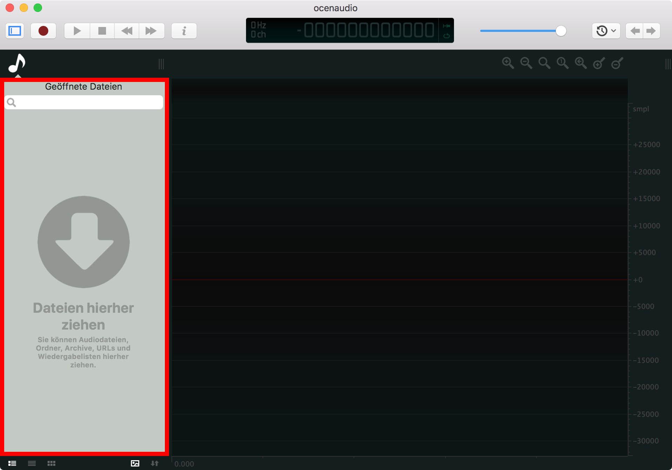The image size is (672, 470).
Task: Click the Geöffnete Dateien search field
Action: point(87,102)
